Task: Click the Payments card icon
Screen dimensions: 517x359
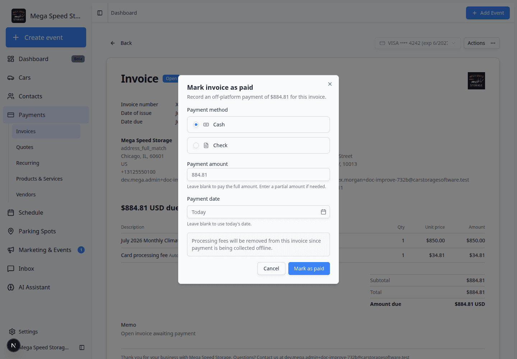Action: [x=11, y=115]
